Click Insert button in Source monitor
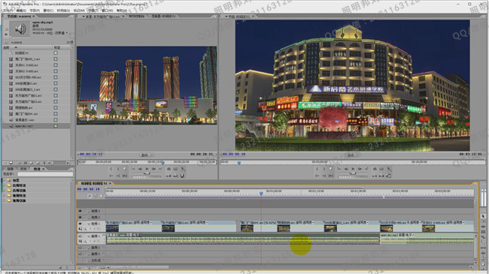 pos(169,176)
